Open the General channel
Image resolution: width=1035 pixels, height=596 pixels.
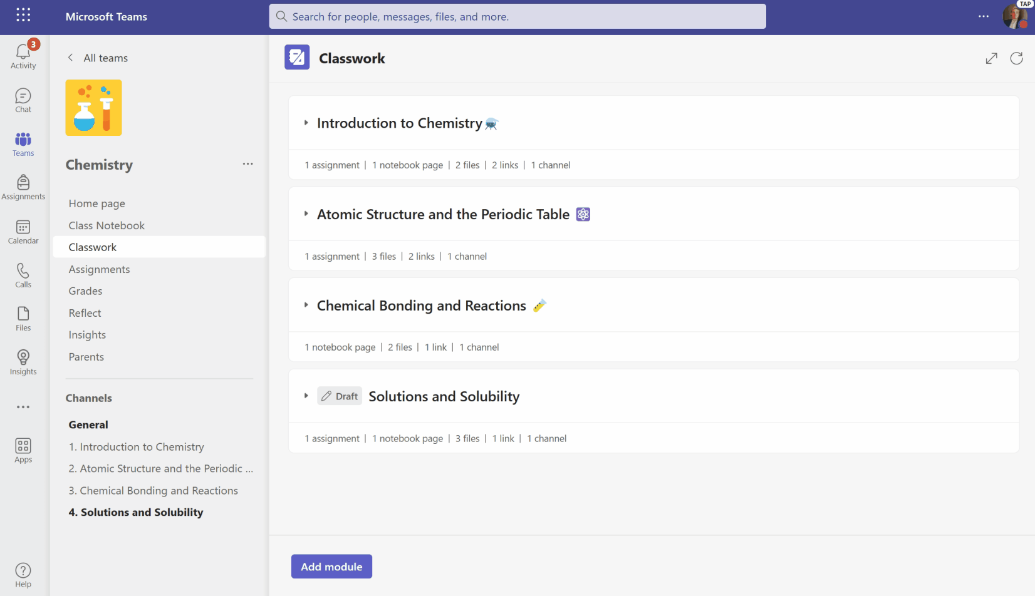[88, 424]
